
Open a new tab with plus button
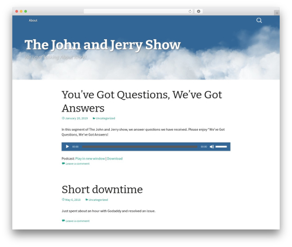click(277, 13)
